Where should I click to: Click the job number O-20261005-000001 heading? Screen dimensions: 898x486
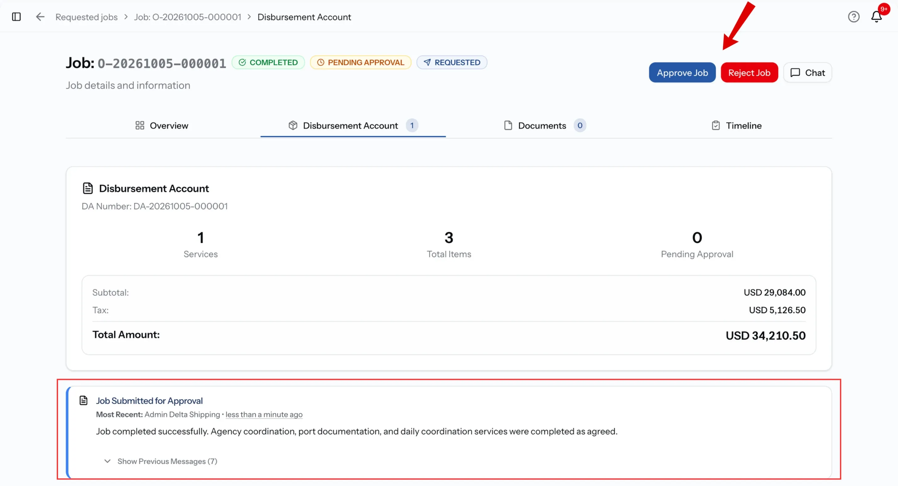coord(162,63)
